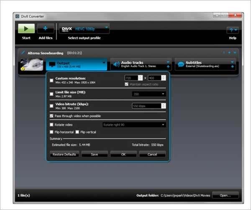The image size is (251, 210).
Task: Click the height 400 stepper arrows
Action: 164,78
